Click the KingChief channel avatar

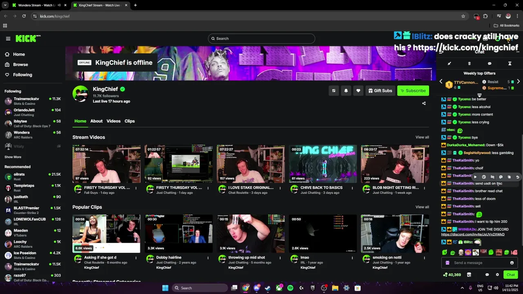pos(80,94)
